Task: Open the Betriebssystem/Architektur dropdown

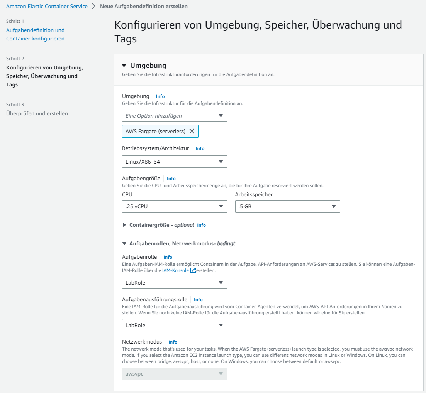Action: point(175,162)
